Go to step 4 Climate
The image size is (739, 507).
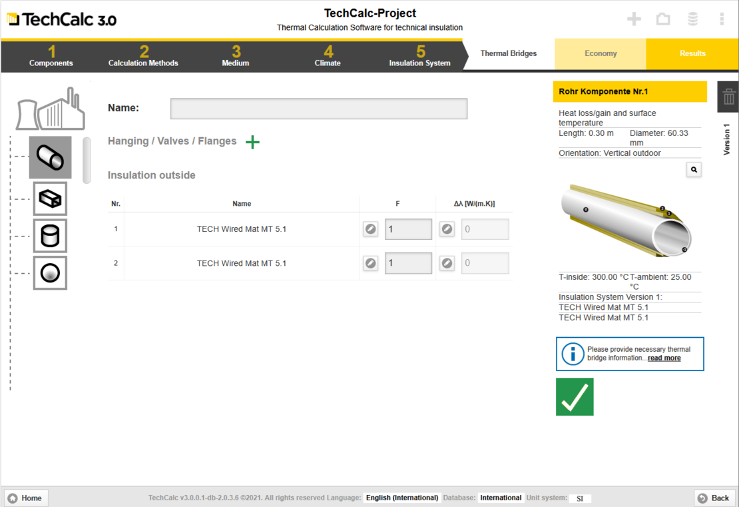coord(328,56)
